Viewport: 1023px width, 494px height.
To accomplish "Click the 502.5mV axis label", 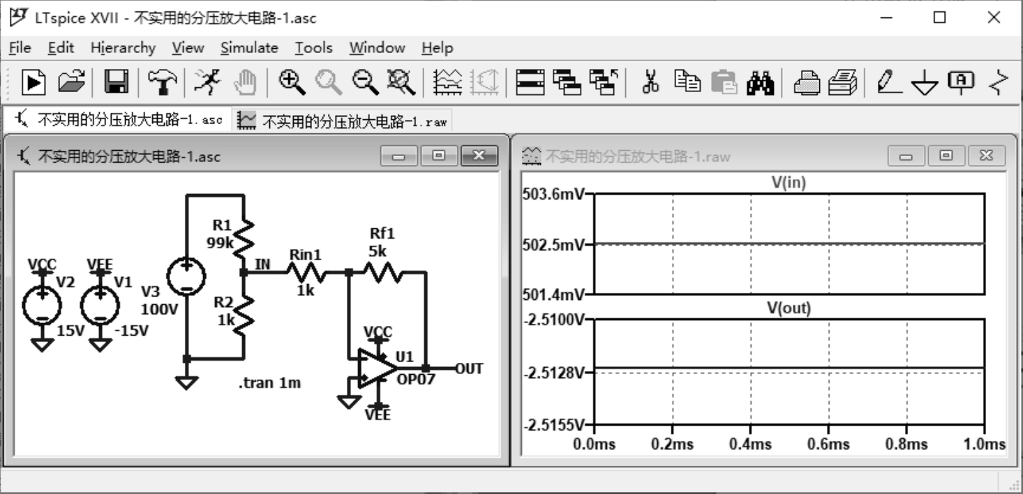I will pyautogui.click(x=553, y=245).
